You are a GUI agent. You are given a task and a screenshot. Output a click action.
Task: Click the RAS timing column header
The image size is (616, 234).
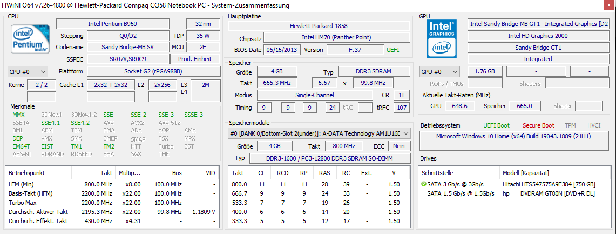click(x=324, y=173)
